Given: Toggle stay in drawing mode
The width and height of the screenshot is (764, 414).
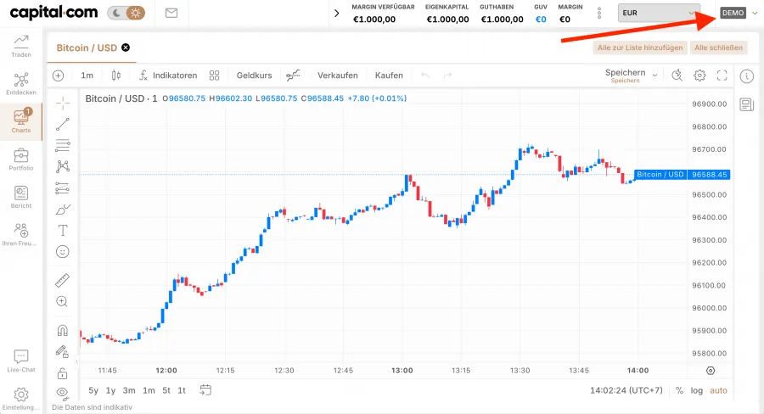Looking at the screenshot, I should pyautogui.click(x=62, y=352).
